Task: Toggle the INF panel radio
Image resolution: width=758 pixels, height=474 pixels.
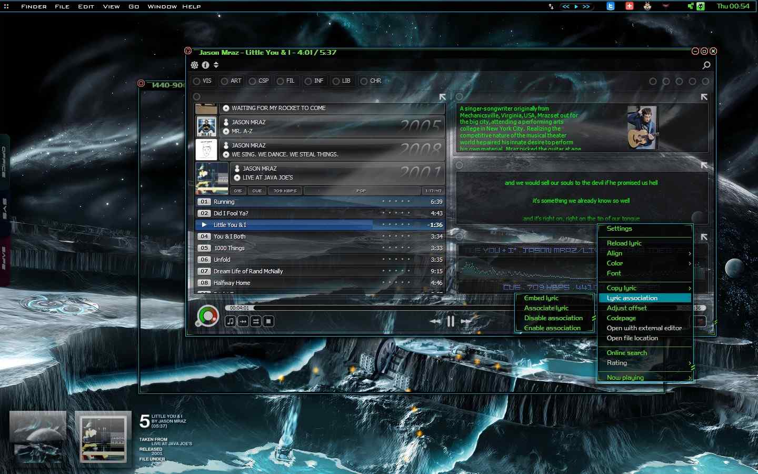Action: coord(308,81)
